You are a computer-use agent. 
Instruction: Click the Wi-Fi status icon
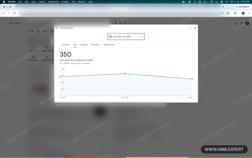point(211,2)
